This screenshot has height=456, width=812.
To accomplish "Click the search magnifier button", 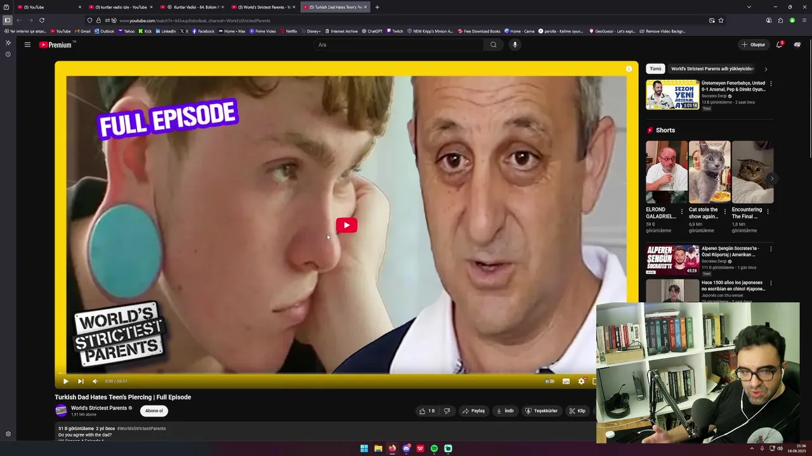I will (493, 44).
